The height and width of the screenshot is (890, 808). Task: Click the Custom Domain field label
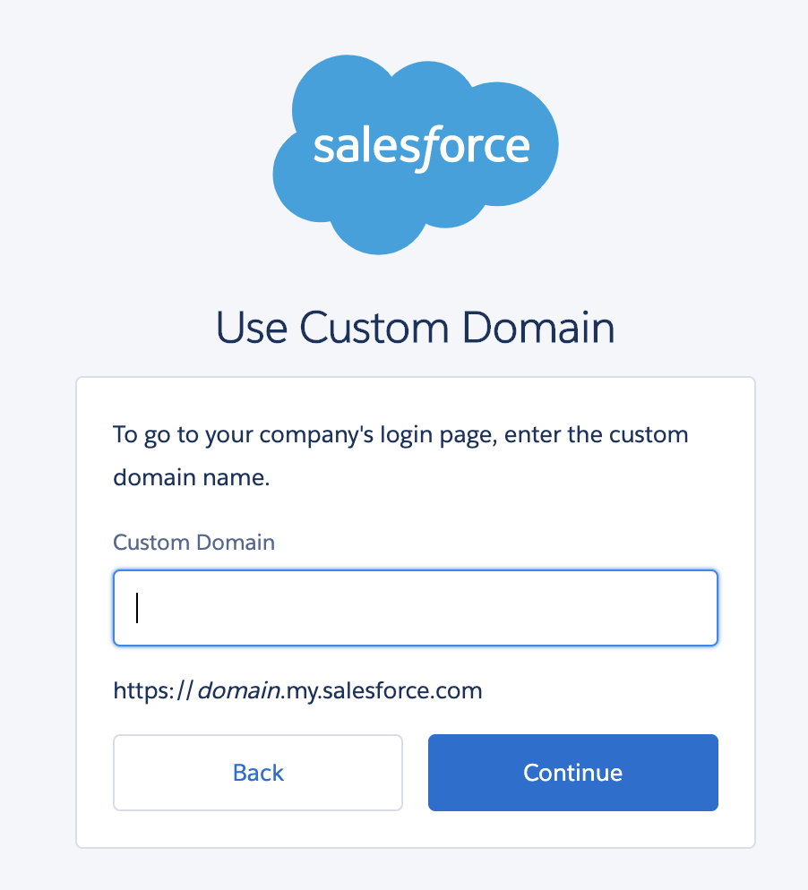(x=193, y=542)
